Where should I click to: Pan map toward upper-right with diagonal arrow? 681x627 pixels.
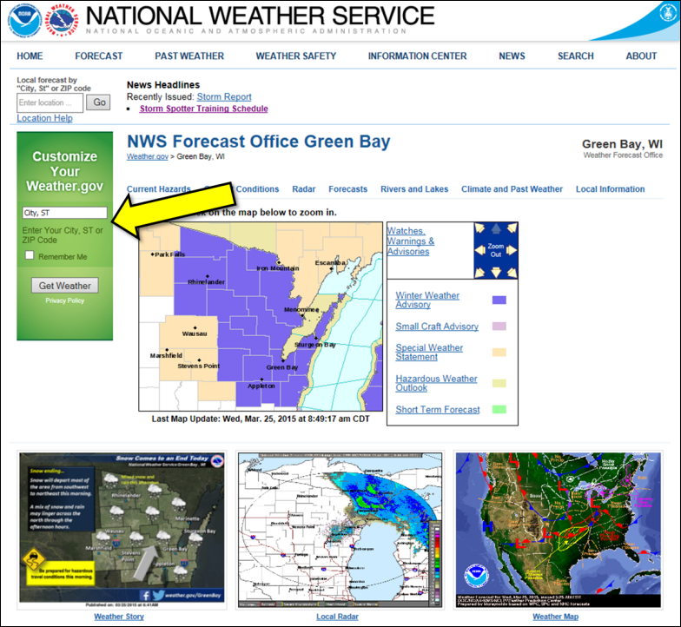click(512, 228)
